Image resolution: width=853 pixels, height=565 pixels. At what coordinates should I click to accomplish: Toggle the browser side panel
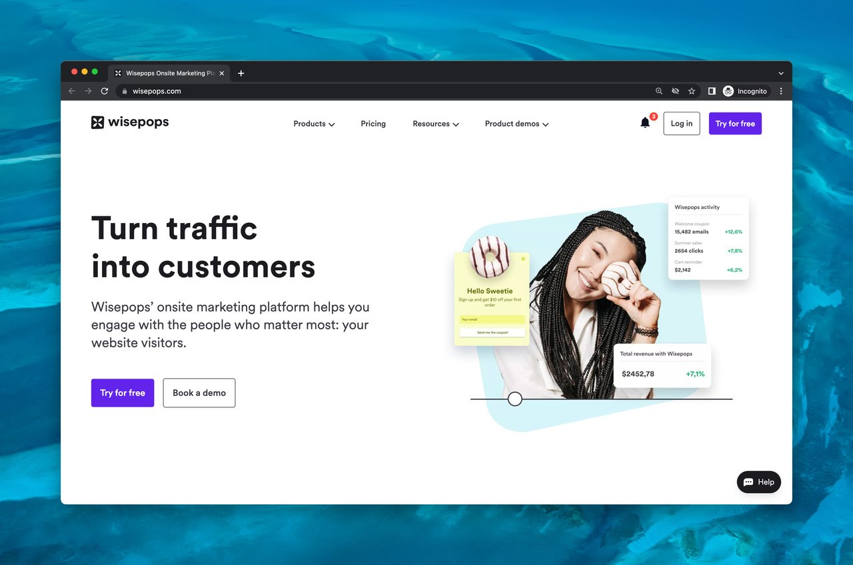point(712,91)
